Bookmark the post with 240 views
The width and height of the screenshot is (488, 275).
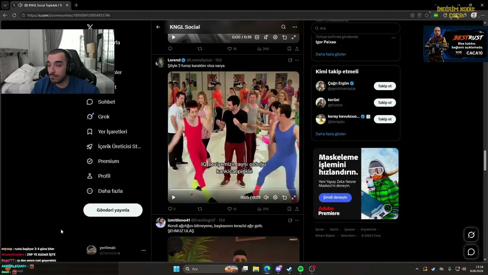coord(289,49)
